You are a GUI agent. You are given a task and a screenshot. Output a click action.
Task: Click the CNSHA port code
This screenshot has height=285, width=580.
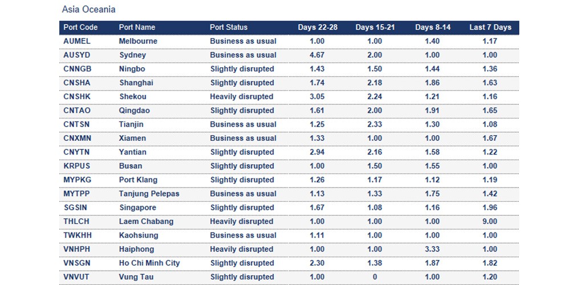(76, 83)
